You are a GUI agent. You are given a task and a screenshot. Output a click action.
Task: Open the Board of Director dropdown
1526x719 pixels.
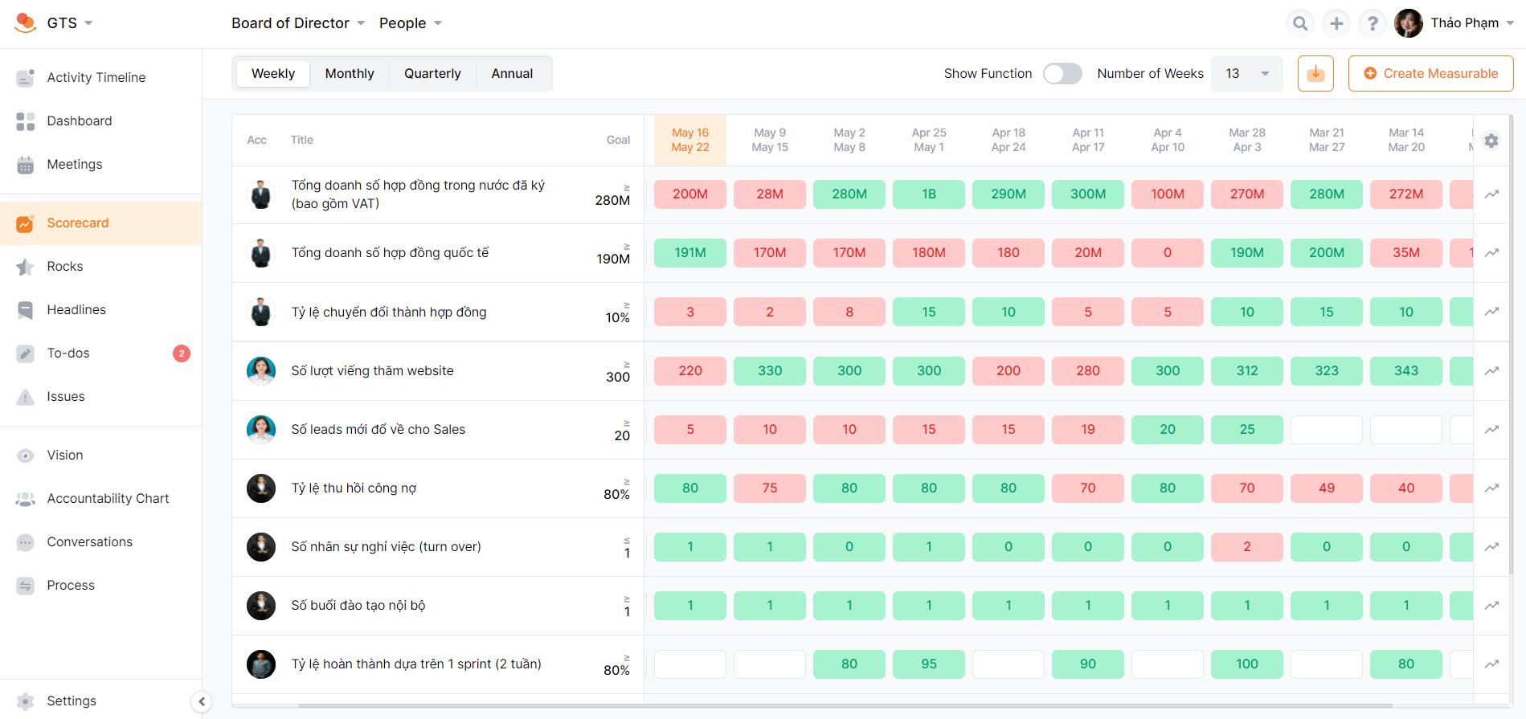(x=298, y=23)
